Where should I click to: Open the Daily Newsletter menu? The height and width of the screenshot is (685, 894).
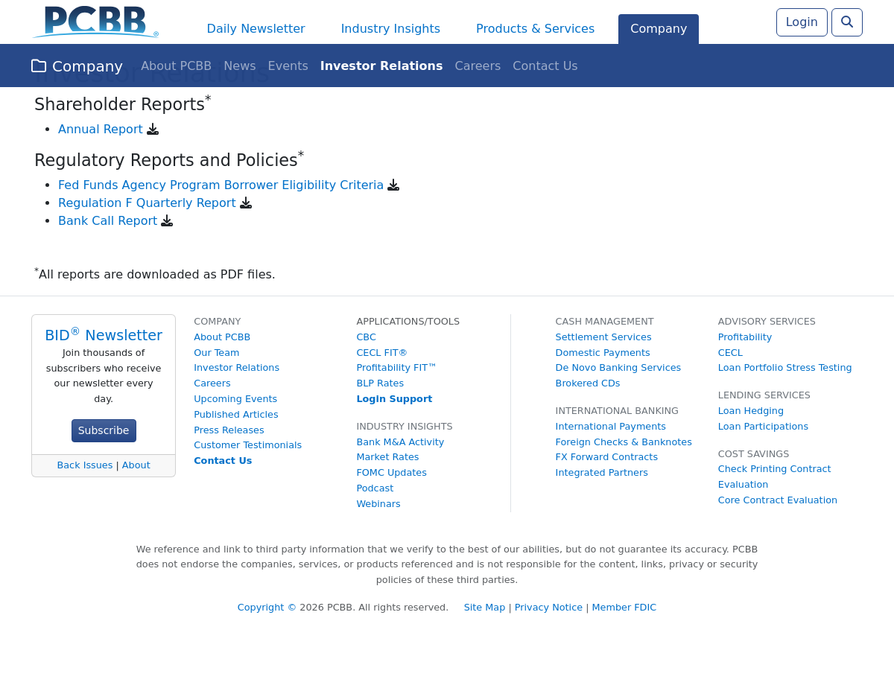coord(256,29)
